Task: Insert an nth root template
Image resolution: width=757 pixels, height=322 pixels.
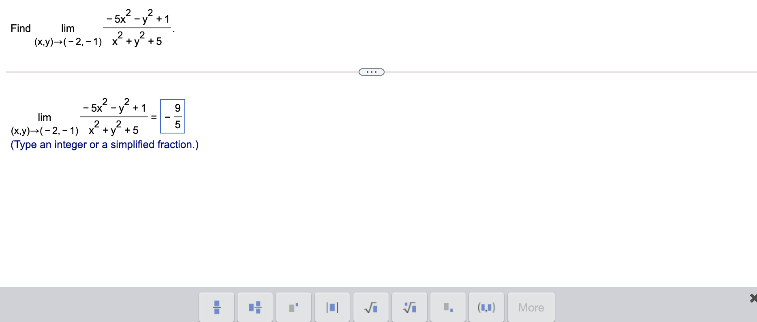Action: pos(409,307)
